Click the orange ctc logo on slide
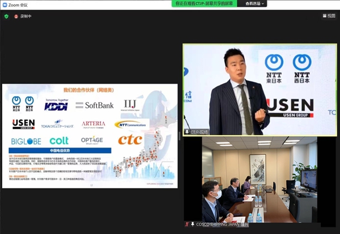The width and height of the screenshot is (340, 234). pos(130,140)
